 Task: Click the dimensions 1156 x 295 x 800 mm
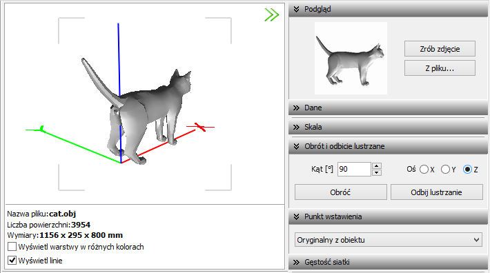[x=81, y=235]
